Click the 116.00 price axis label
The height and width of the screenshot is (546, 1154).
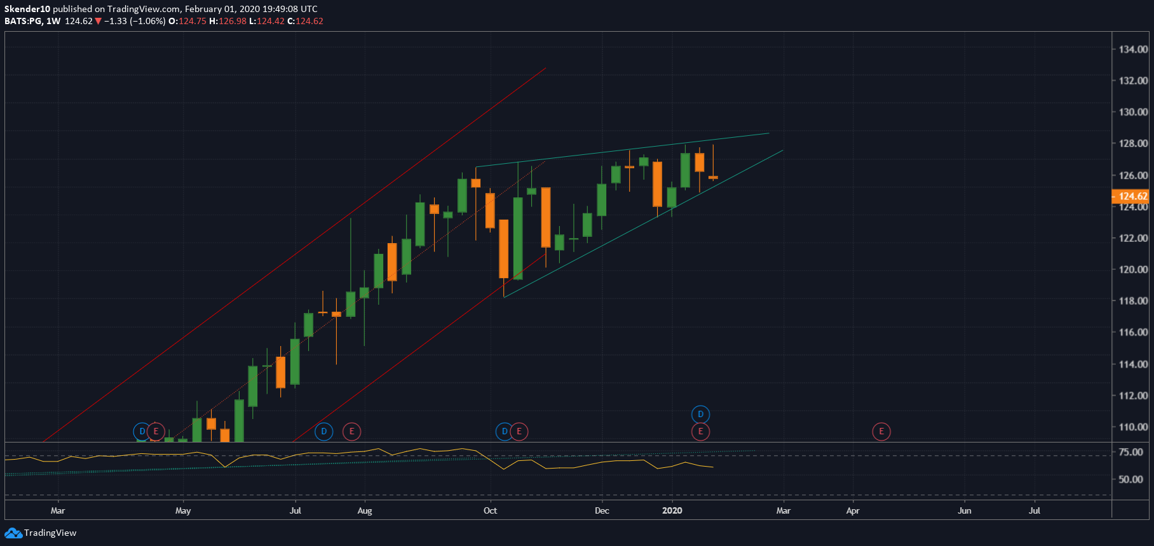1134,332
